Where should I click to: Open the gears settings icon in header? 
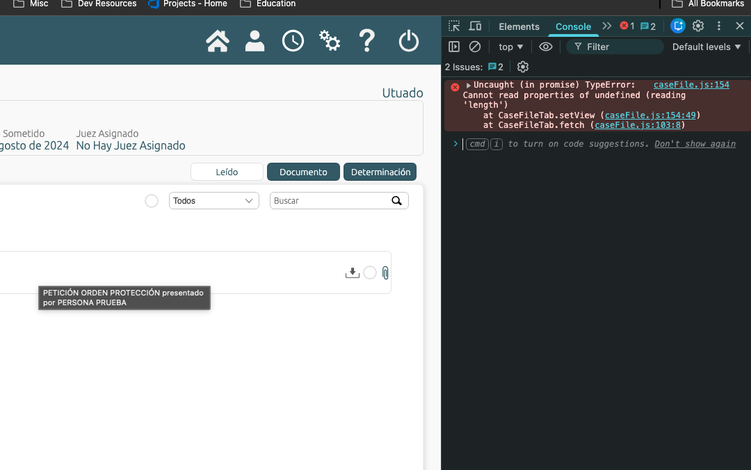(x=330, y=41)
